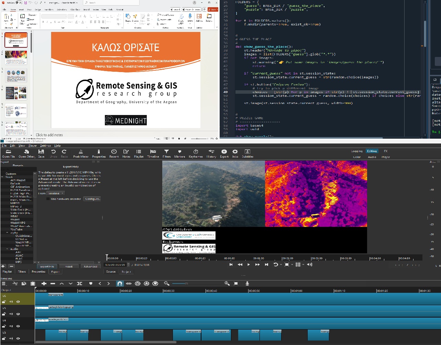Screen dimensions: 441x345
Task: Enable the Use hardware encoder checkbox
Action: coord(48,199)
